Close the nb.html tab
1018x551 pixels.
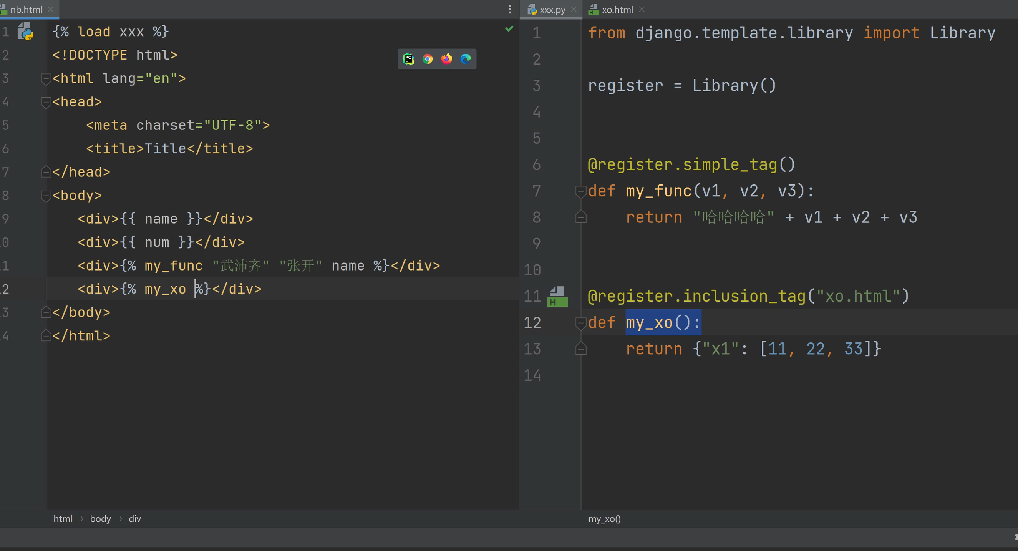51,9
